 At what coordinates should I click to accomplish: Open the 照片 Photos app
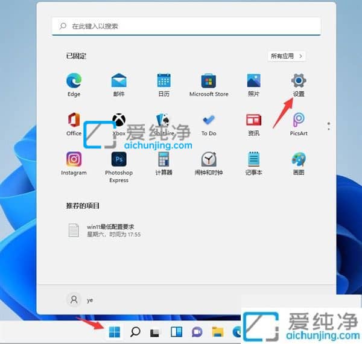[x=254, y=84]
